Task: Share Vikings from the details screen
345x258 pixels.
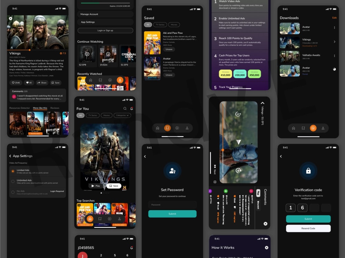Action: pos(42,83)
